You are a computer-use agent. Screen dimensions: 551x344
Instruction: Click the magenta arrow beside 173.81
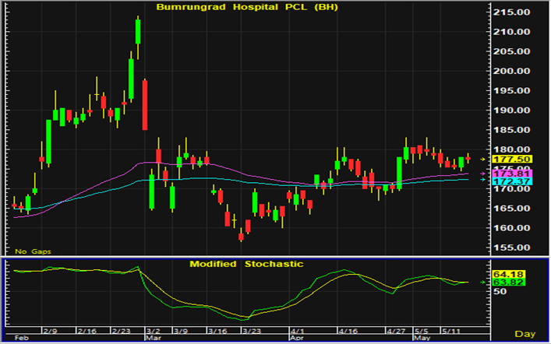tap(483, 174)
